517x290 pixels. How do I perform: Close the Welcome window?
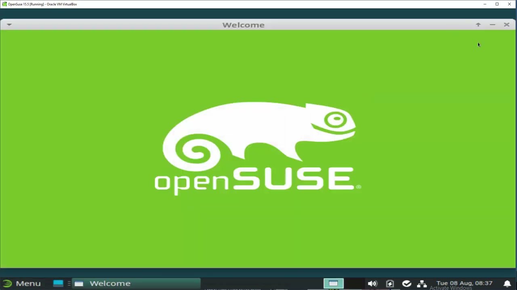click(x=506, y=25)
